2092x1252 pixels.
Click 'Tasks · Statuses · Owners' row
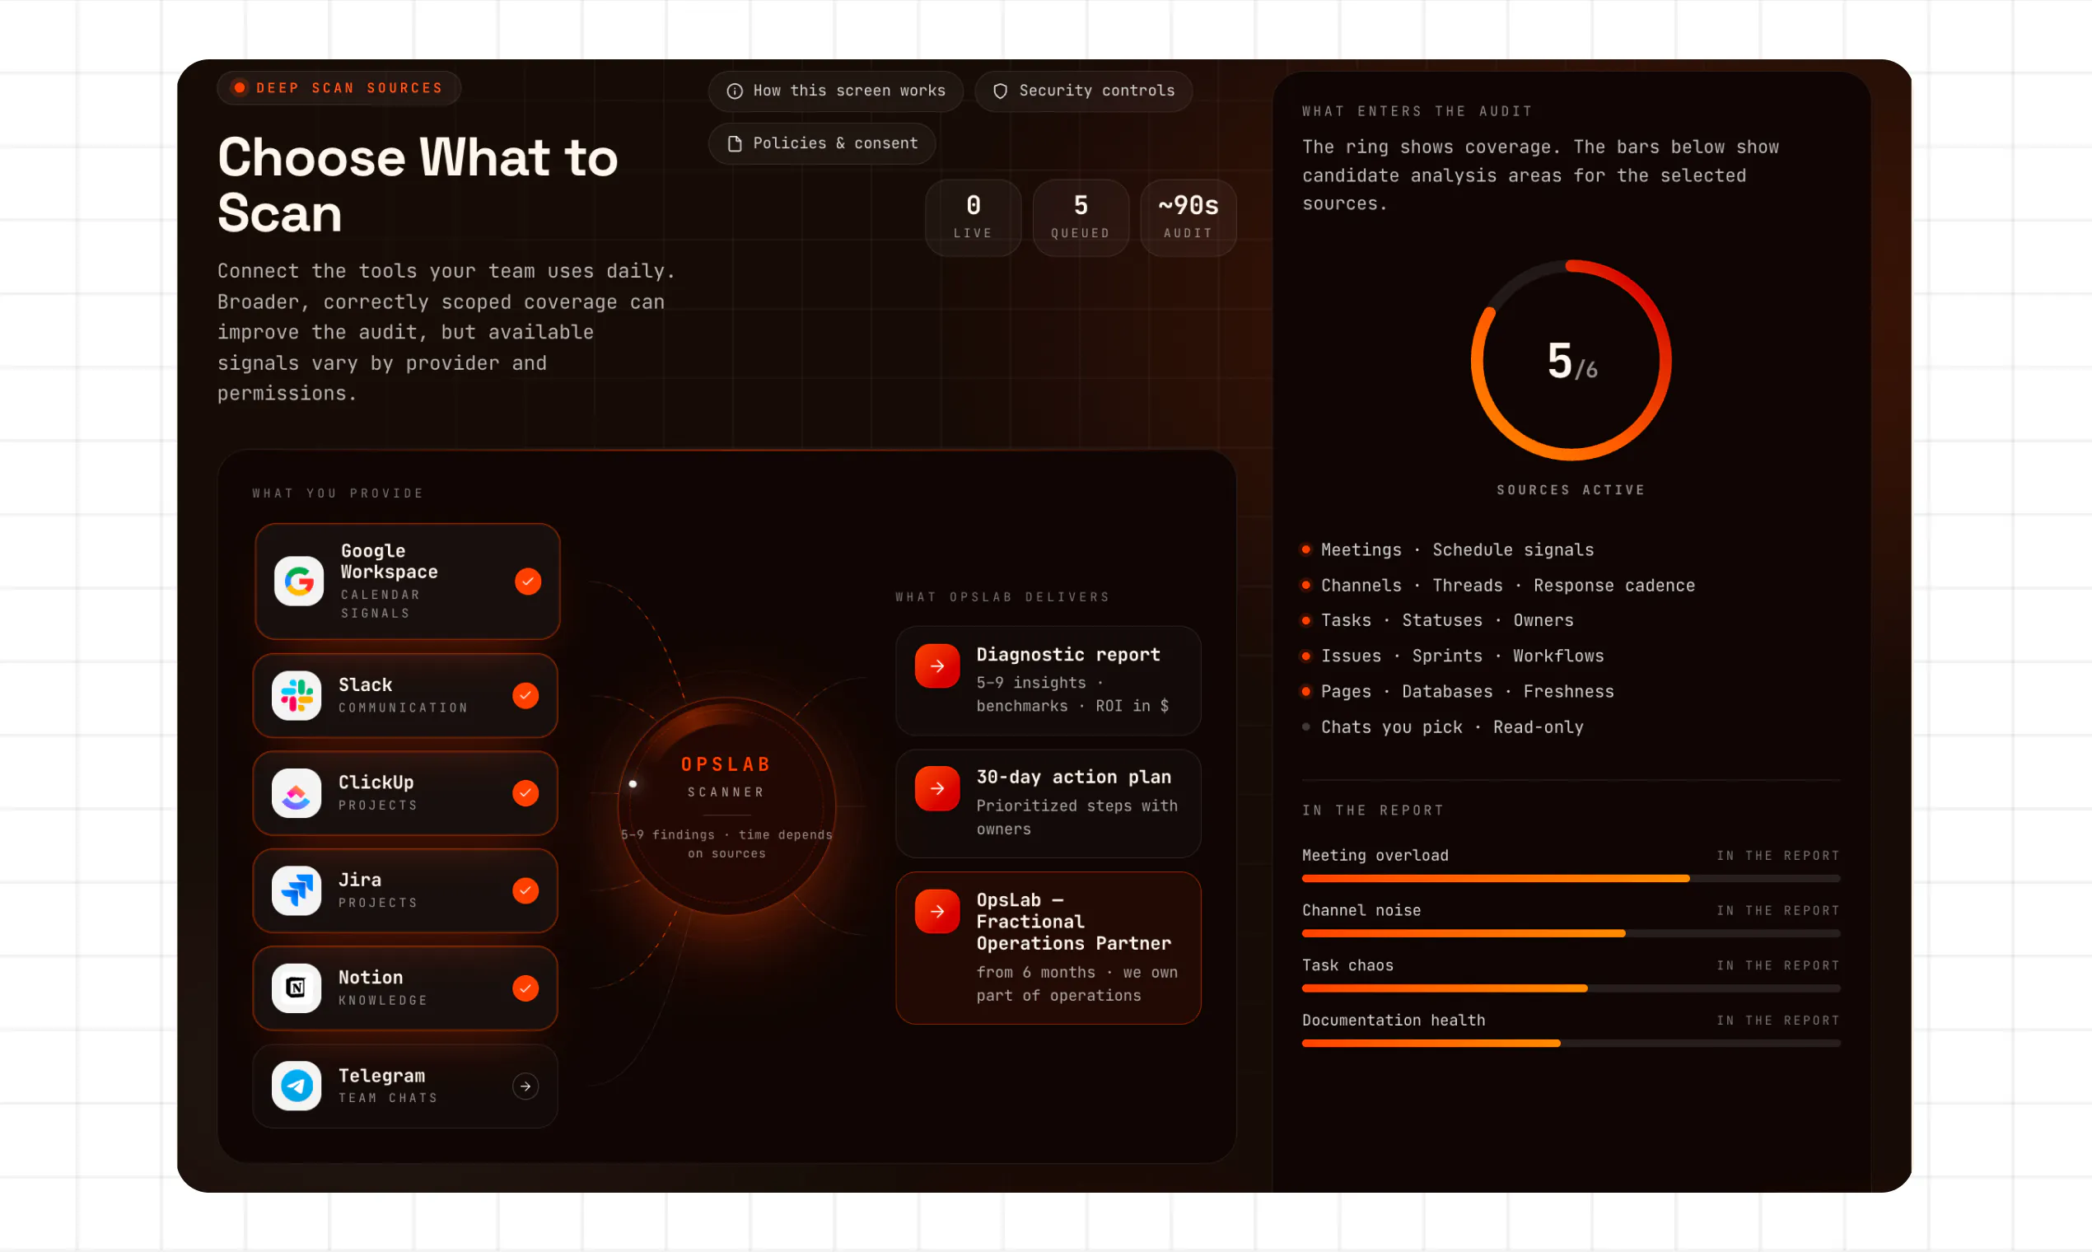point(1438,620)
